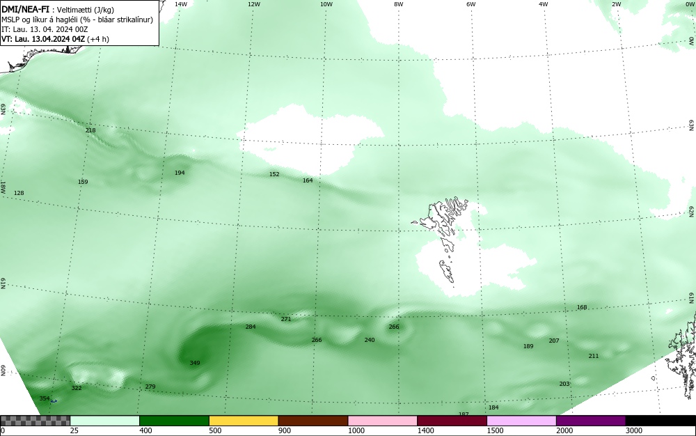Pick the dark green 400–500 legend swatch

(174, 421)
